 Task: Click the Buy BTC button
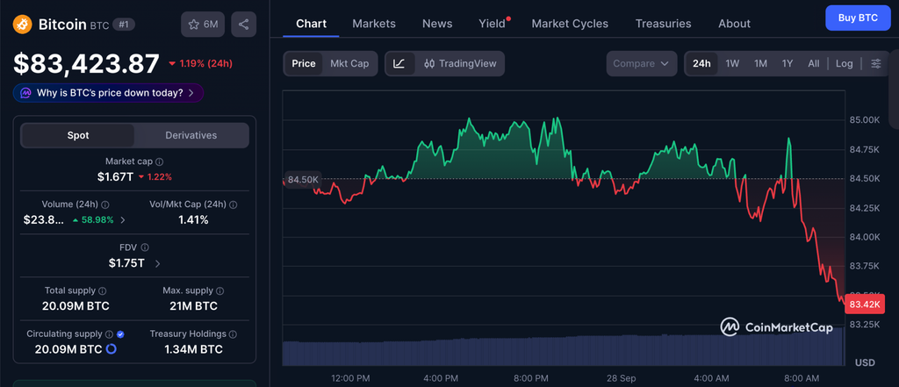click(858, 18)
